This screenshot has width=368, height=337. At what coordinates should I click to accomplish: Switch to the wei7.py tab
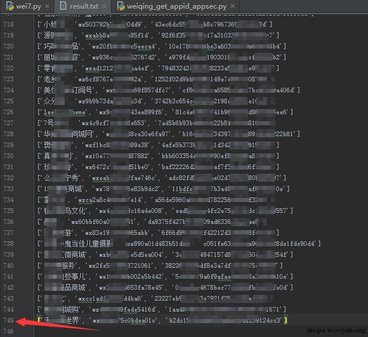(x=28, y=6)
